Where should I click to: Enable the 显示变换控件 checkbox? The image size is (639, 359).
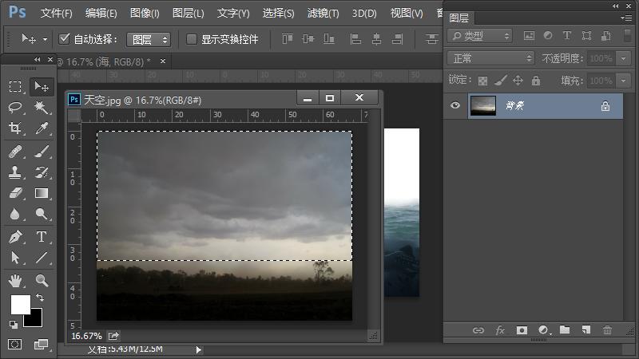pos(192,39)
